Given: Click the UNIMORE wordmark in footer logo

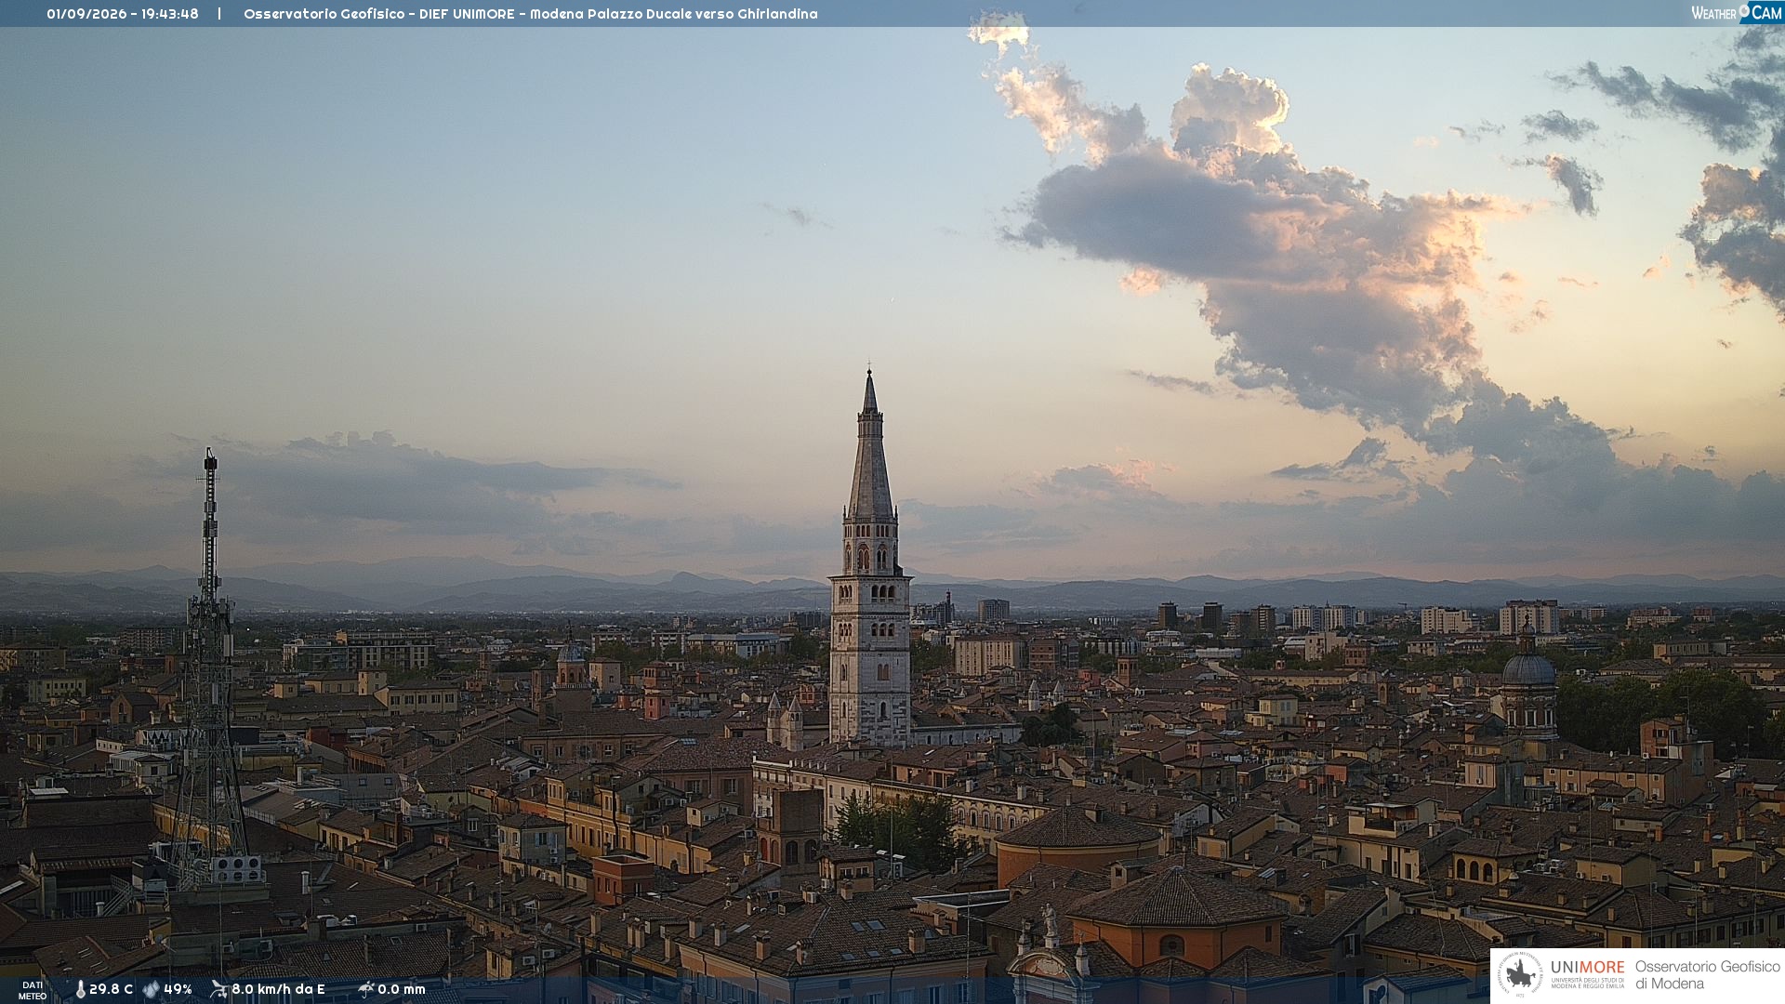Looking at the screenshot, I should pyautogui.click(x=1587, y=967).
